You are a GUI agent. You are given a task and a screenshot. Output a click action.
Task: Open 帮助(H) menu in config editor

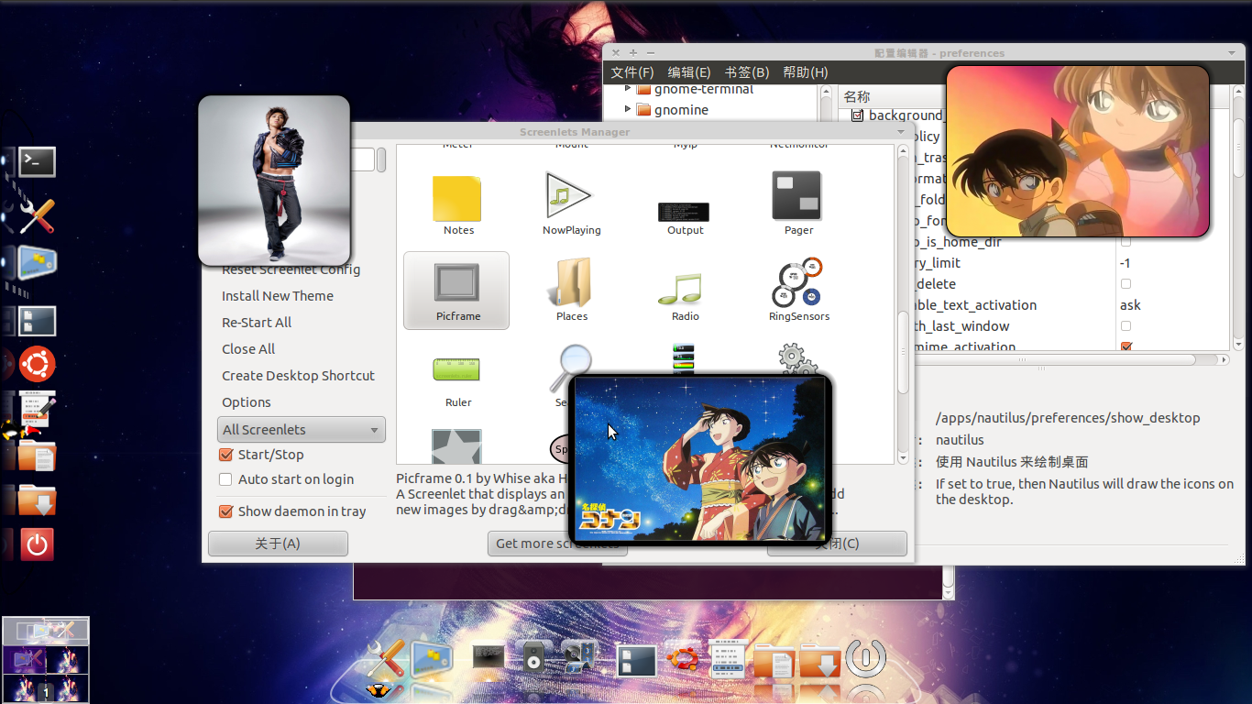pos(805,72)
